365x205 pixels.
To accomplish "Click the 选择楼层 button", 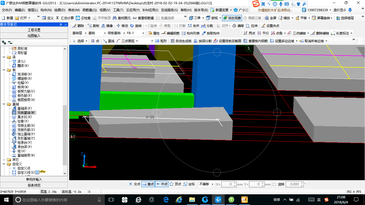I will (x=345, y=18).
